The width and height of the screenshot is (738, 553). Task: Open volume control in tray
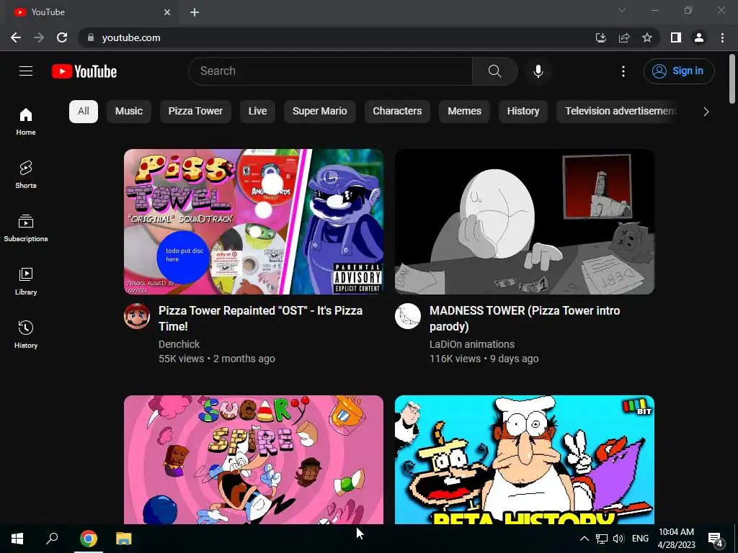point(618,539)
